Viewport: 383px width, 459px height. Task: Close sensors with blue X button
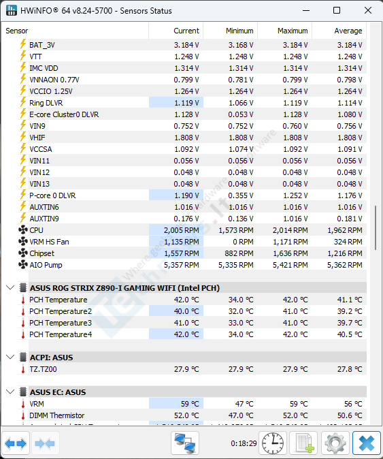coord(367,443)
